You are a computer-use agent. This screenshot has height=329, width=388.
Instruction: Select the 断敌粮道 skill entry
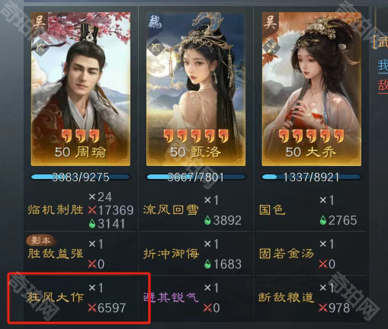(x=287, y=297)
